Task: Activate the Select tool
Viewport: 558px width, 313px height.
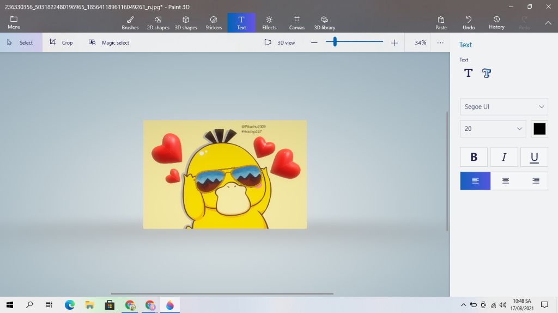Action: [x=21, y=42]
